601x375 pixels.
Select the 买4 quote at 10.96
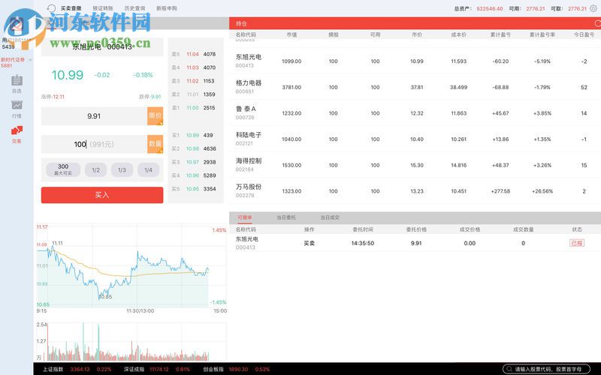coord(194,175)
